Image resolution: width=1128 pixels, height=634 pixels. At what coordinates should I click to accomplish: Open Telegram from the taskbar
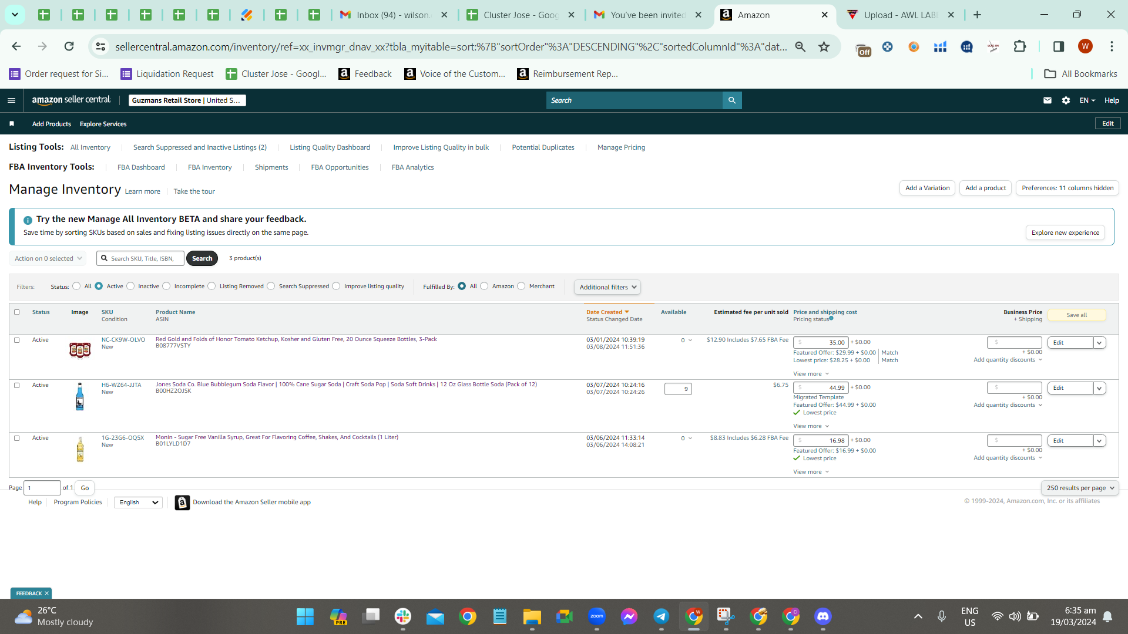coord(662,616)
